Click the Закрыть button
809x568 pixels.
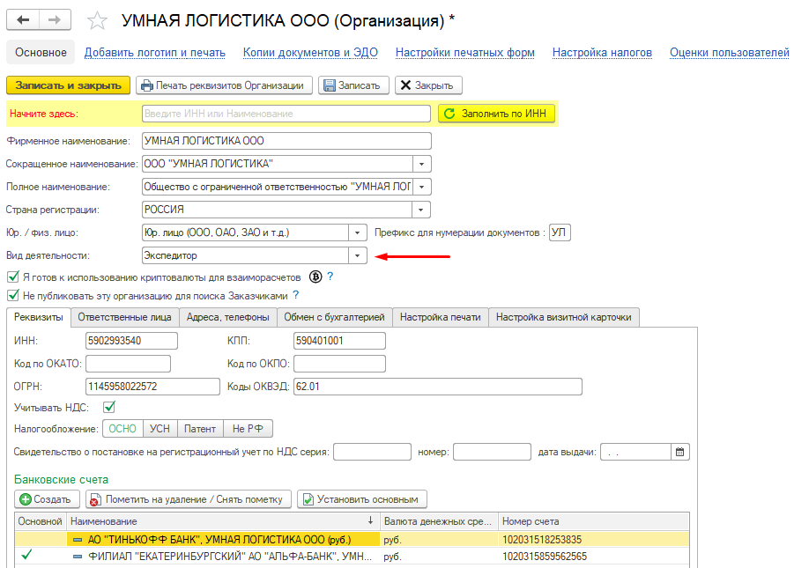point(428,85)
